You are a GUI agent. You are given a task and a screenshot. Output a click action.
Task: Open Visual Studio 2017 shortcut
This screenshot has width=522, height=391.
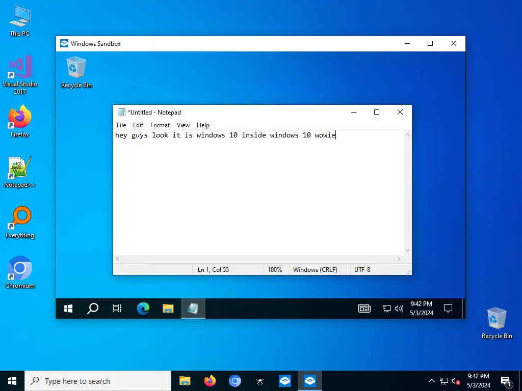(20, 74)
